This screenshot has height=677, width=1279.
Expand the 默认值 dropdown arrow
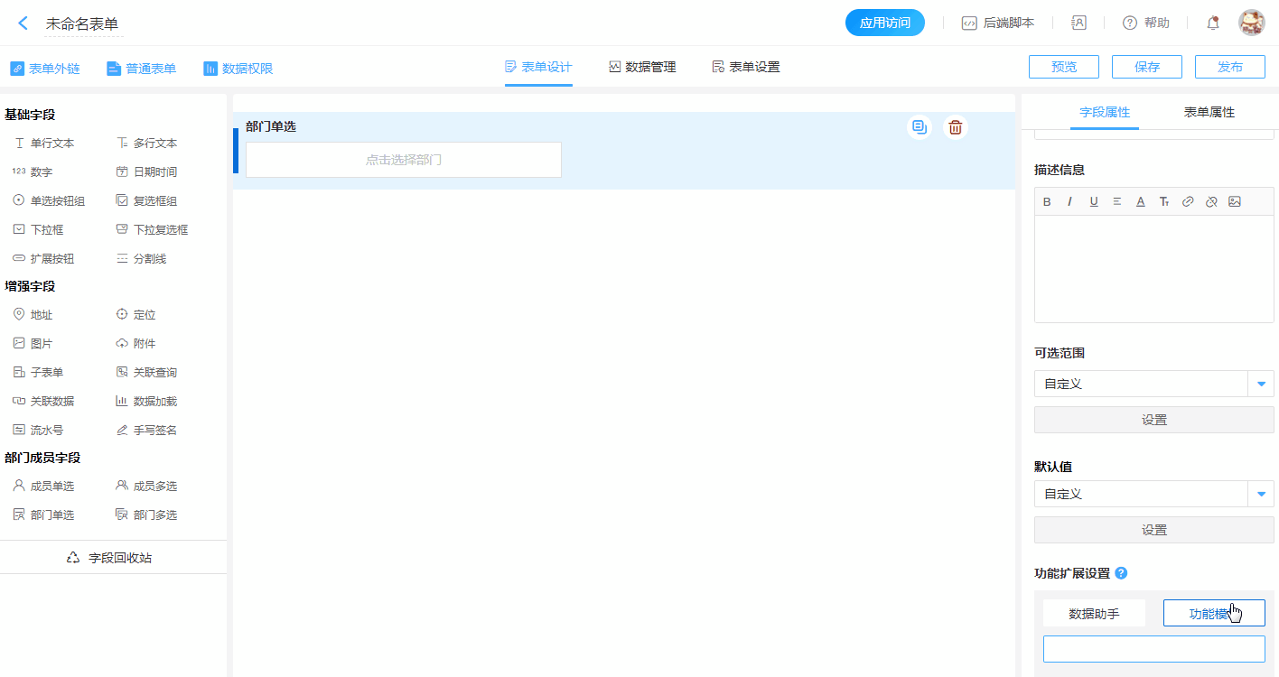tap(1260, 494)
